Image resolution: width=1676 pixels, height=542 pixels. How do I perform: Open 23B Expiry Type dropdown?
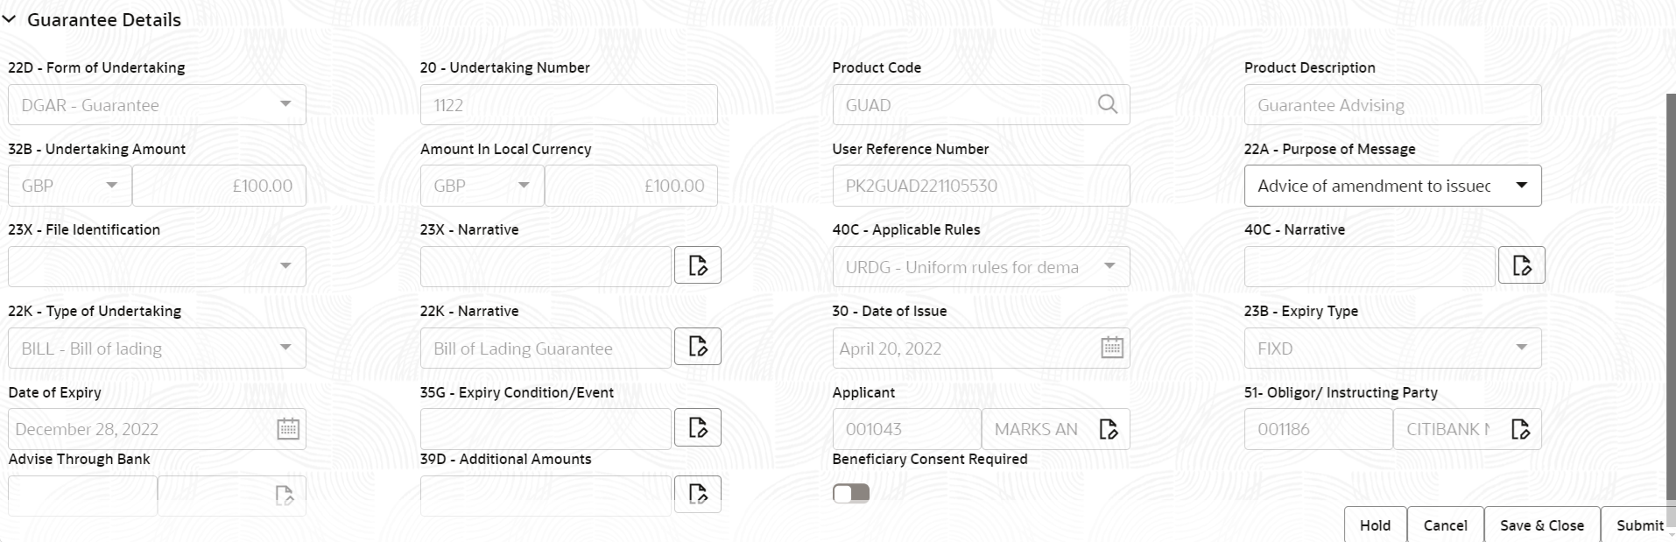click(1392, 348)
